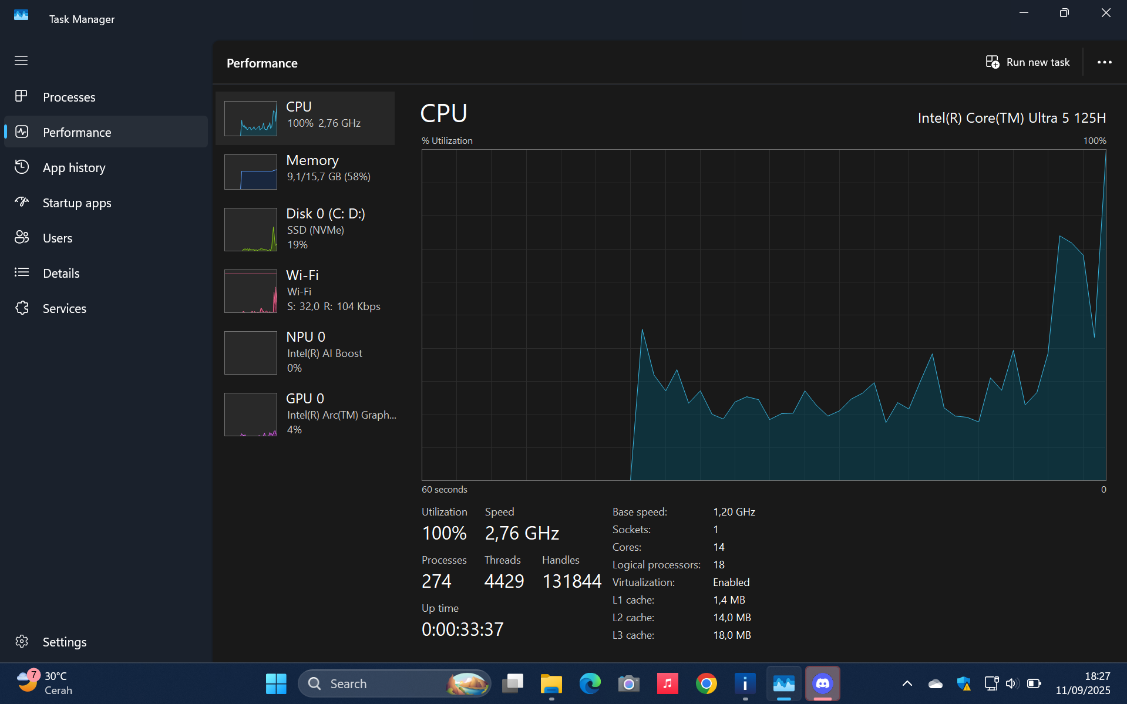Click the volume speaker tray icon
Viewport: 1127px width, 704px height.
pyautogui.click(x=1012, y=683)
